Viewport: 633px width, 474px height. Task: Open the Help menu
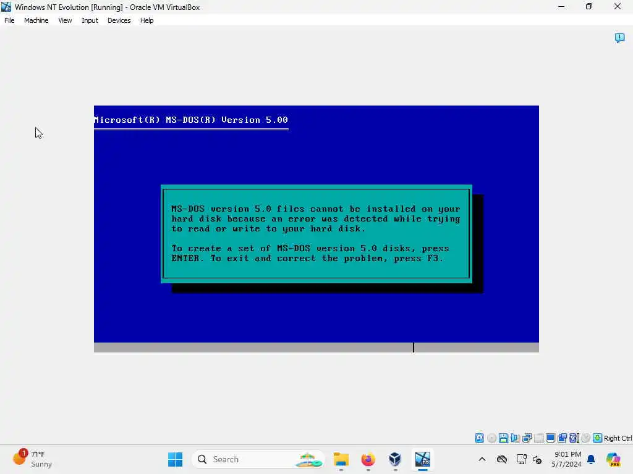pyautogui.click(x=147, y=20)
